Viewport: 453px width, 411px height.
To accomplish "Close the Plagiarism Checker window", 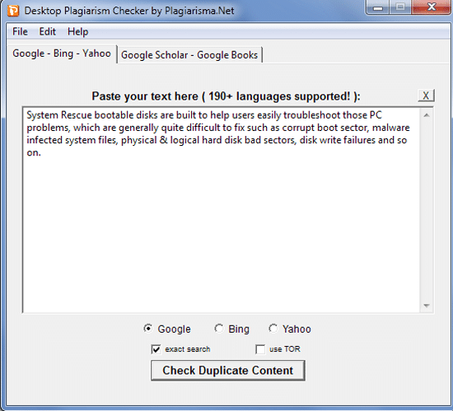I will tap(432, 7).
